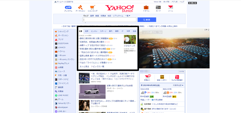Switch to the 国内 news tab
The height and width of the screenshot is (113, 241).
tap(111, 31)
